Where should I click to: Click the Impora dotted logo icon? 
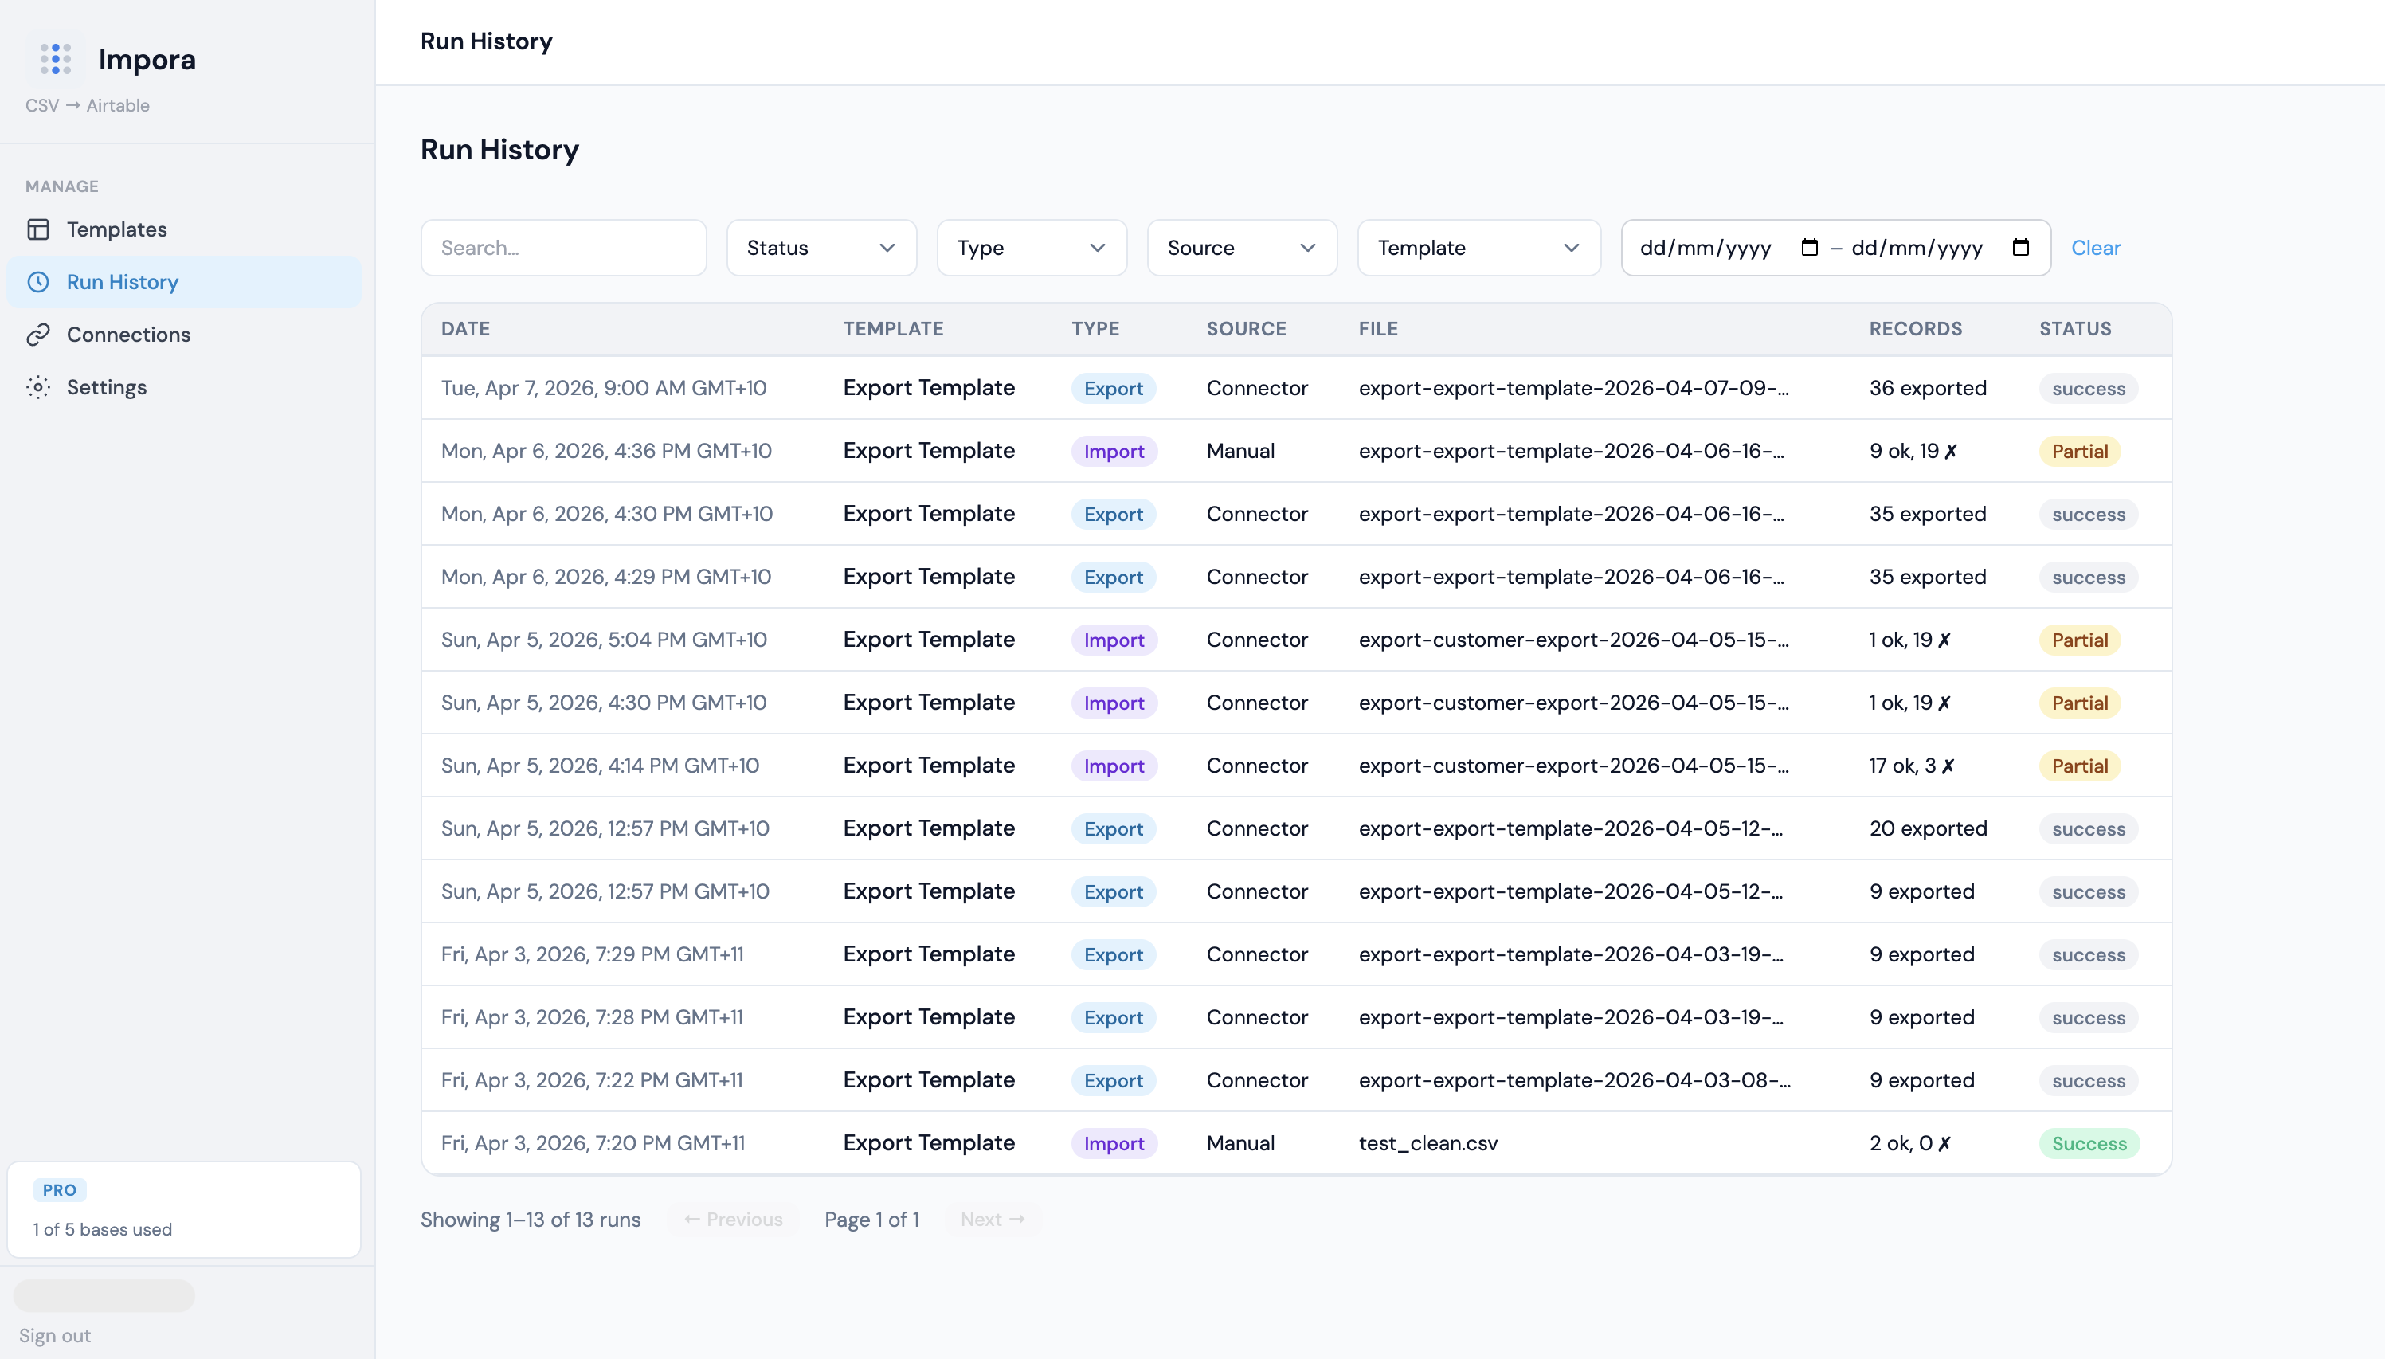pyautogui.click(x=56, y=59)
